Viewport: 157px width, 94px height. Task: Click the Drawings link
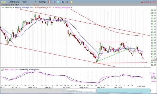point(36,5)
